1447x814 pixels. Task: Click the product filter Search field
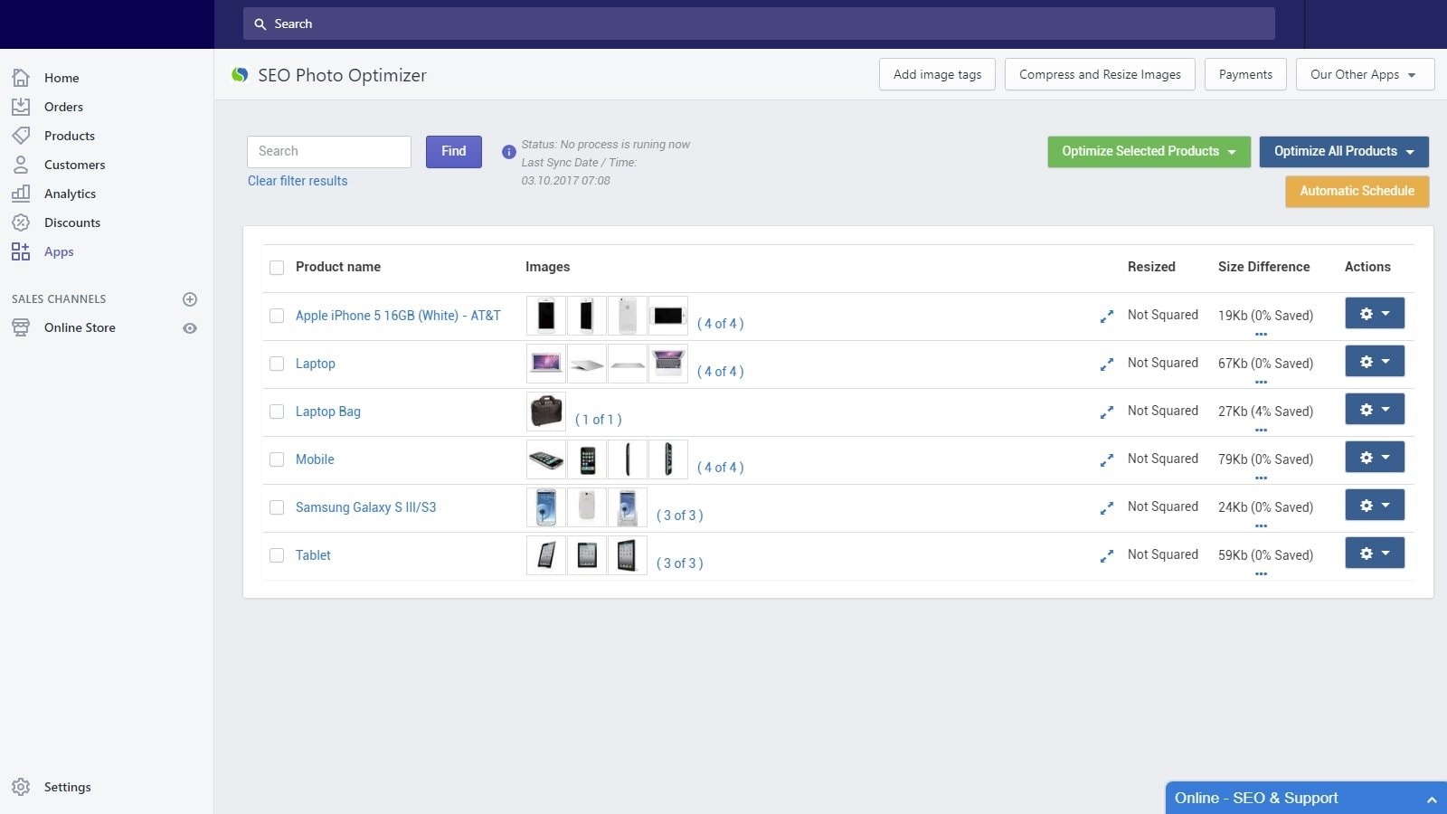[329, 152]
